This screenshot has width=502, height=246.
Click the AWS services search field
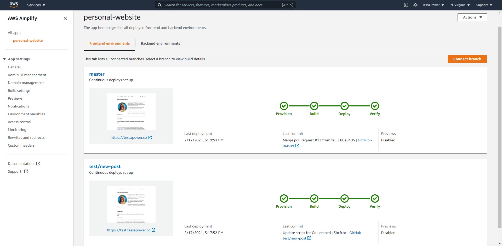coord(222,5)
